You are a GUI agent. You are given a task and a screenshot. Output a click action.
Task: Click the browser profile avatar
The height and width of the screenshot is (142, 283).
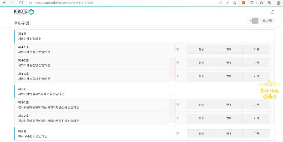coord(278,2)
